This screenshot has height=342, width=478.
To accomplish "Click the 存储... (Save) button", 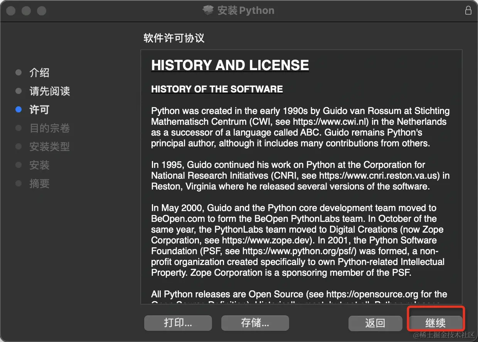I will [x=255, y=322].
